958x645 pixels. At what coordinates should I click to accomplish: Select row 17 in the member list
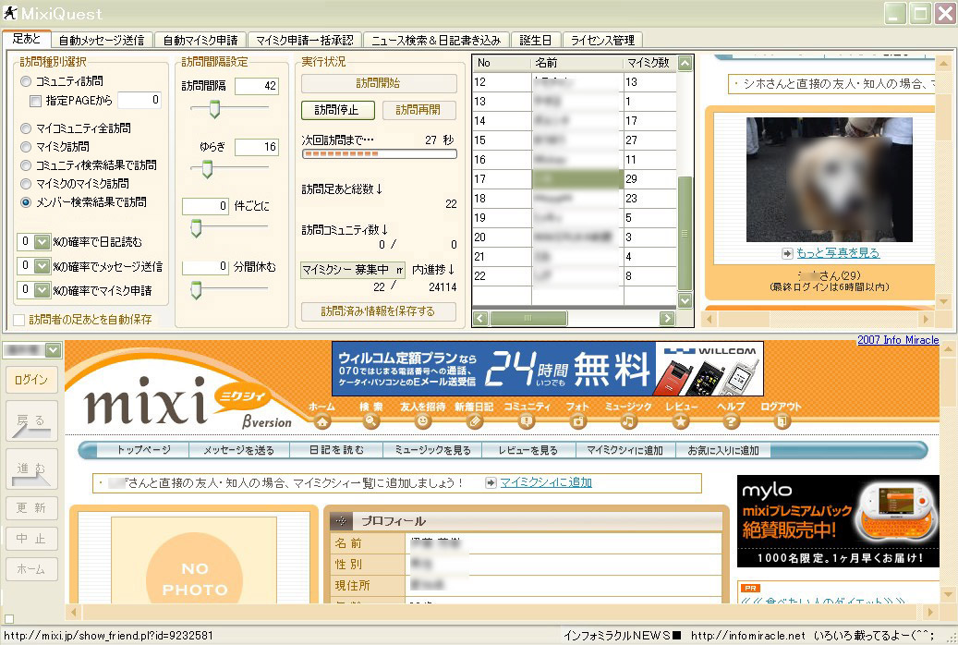tap(575, 179)
